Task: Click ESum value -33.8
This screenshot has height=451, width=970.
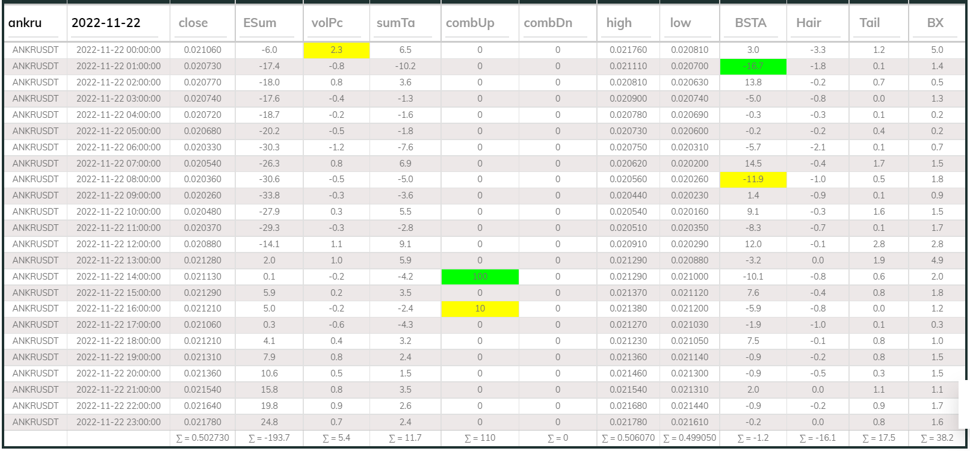Action: click(x=269, y=195)
